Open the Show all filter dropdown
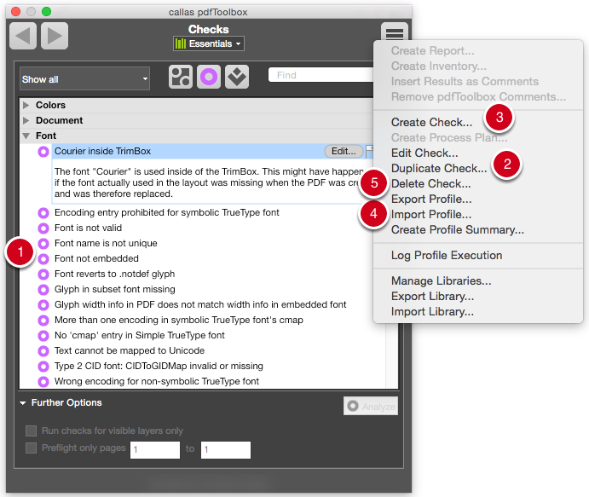 coord(85,79)
